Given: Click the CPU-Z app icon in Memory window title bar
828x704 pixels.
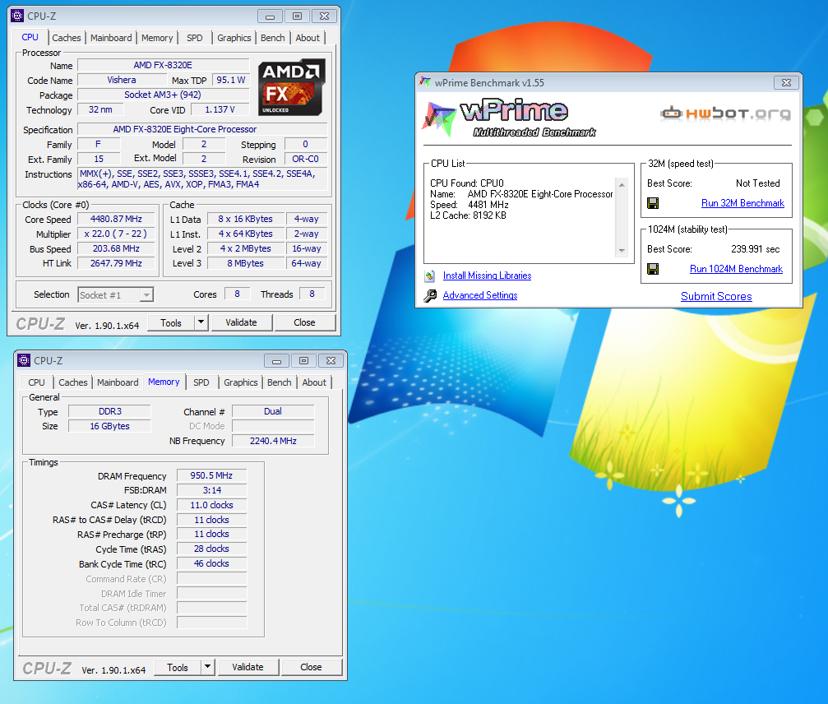Looking at the screenshot, I should tap(24, 360).
